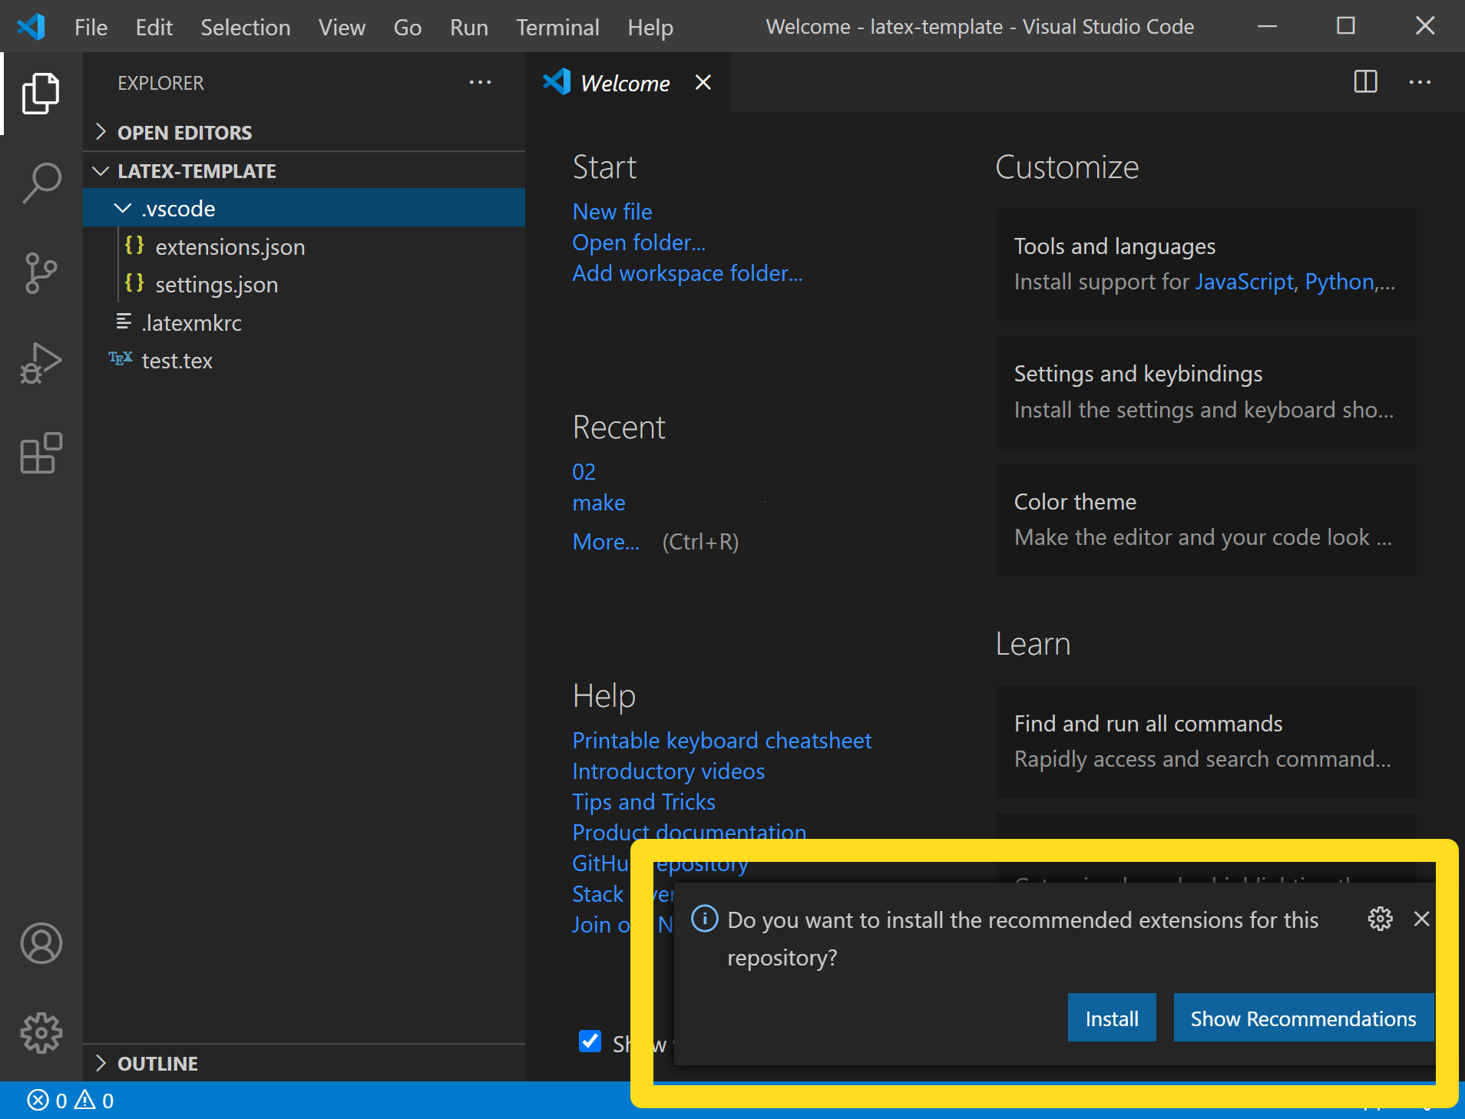The width and height of the screenshot is (1465, 1119).
Task: Open the Extensions view icon
Action: click(41, 453)
